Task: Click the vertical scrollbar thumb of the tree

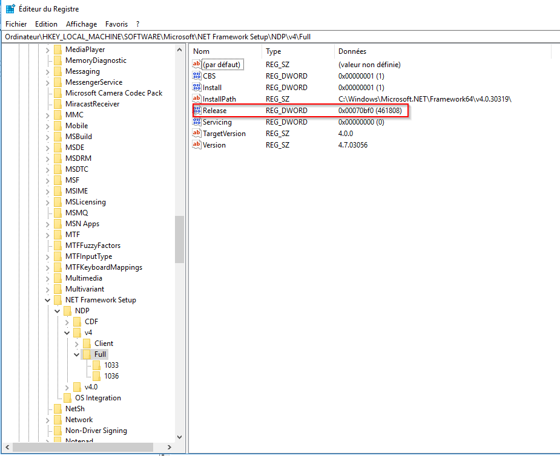Action: coord(179,239)
